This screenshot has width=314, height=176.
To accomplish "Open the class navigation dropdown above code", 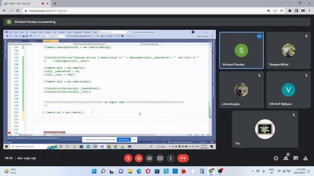I will click(x=108, y=44).
